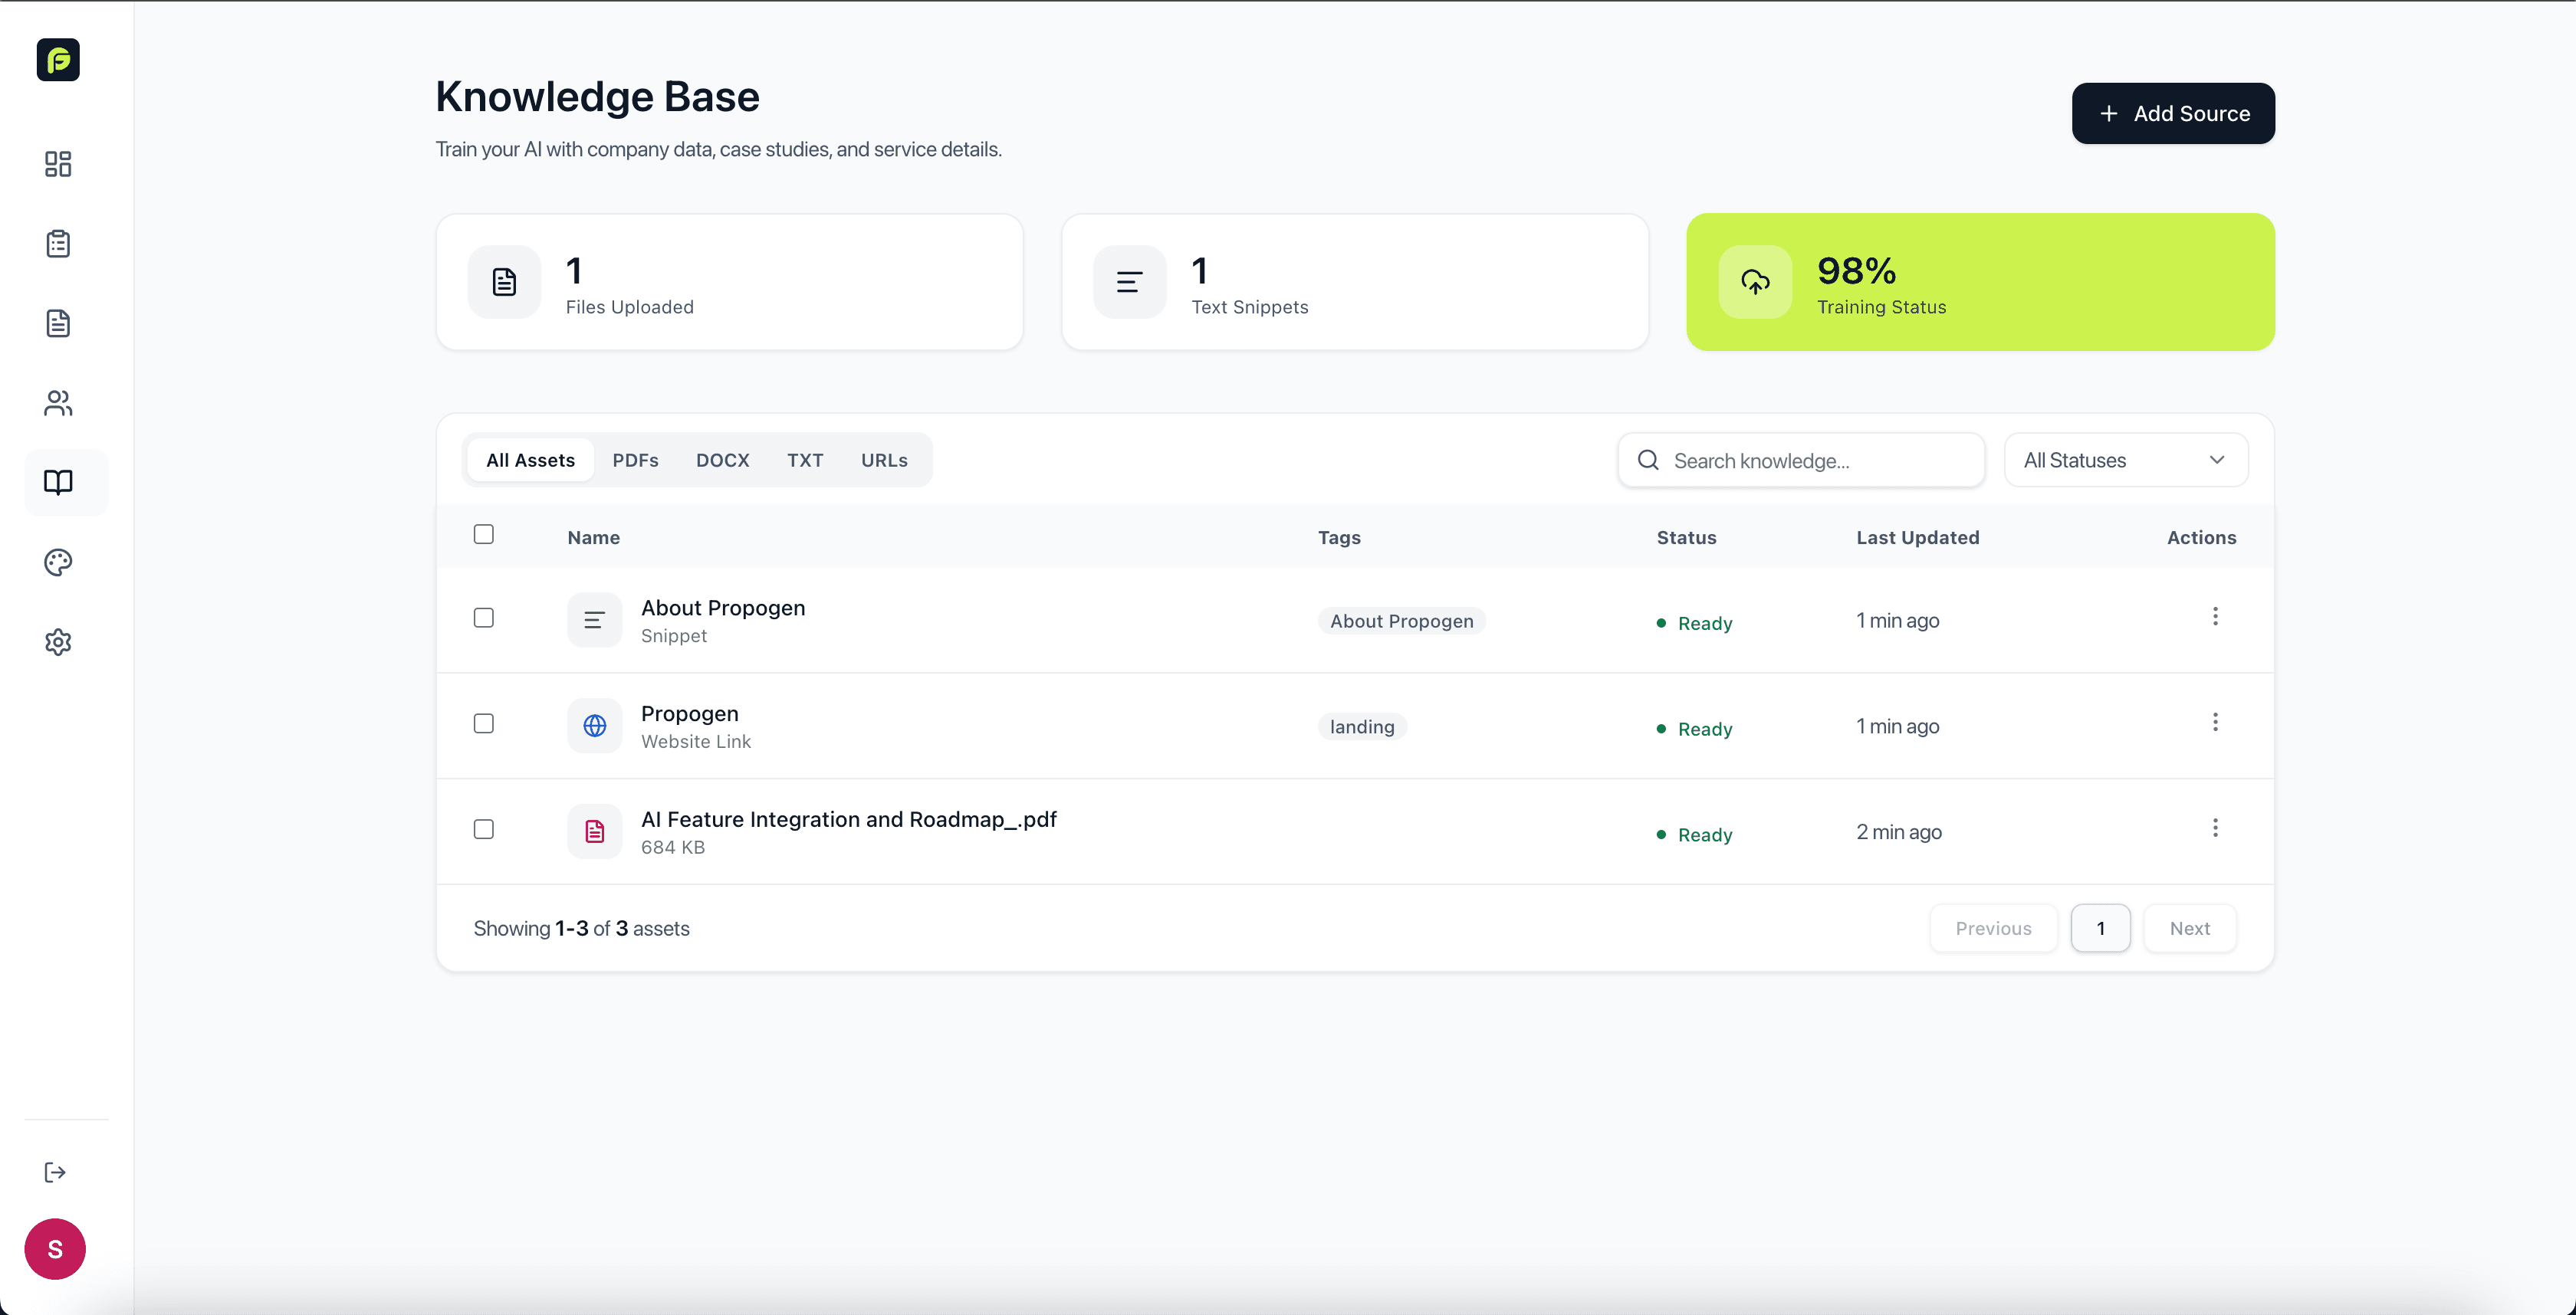Viewport: 2576px width, 1315px height.
Task: Open the settings gear in the sidebar
Action: (57, 642)
